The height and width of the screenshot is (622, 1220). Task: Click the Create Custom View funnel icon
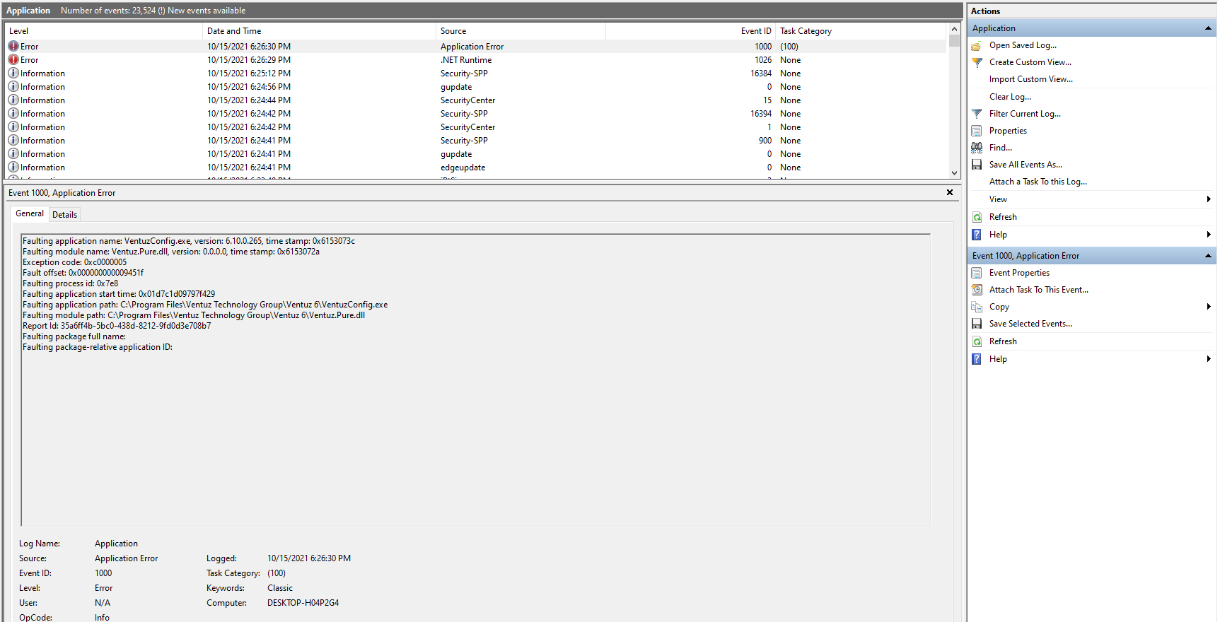tap(977, 62)
